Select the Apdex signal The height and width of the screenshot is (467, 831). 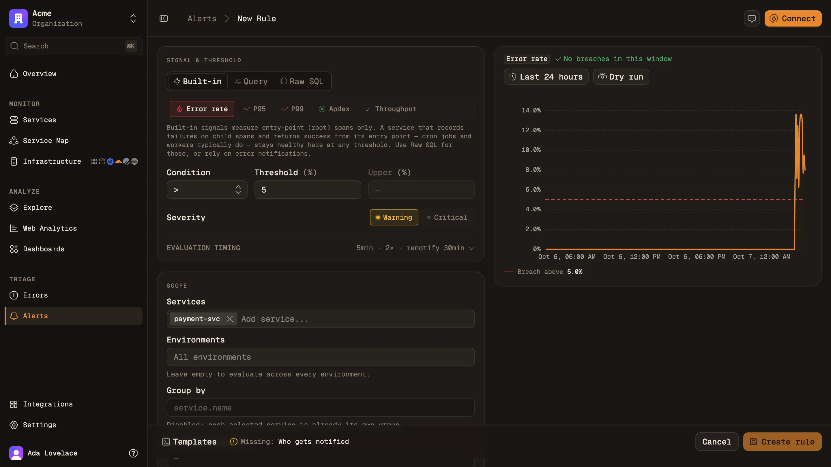[334, 109]
